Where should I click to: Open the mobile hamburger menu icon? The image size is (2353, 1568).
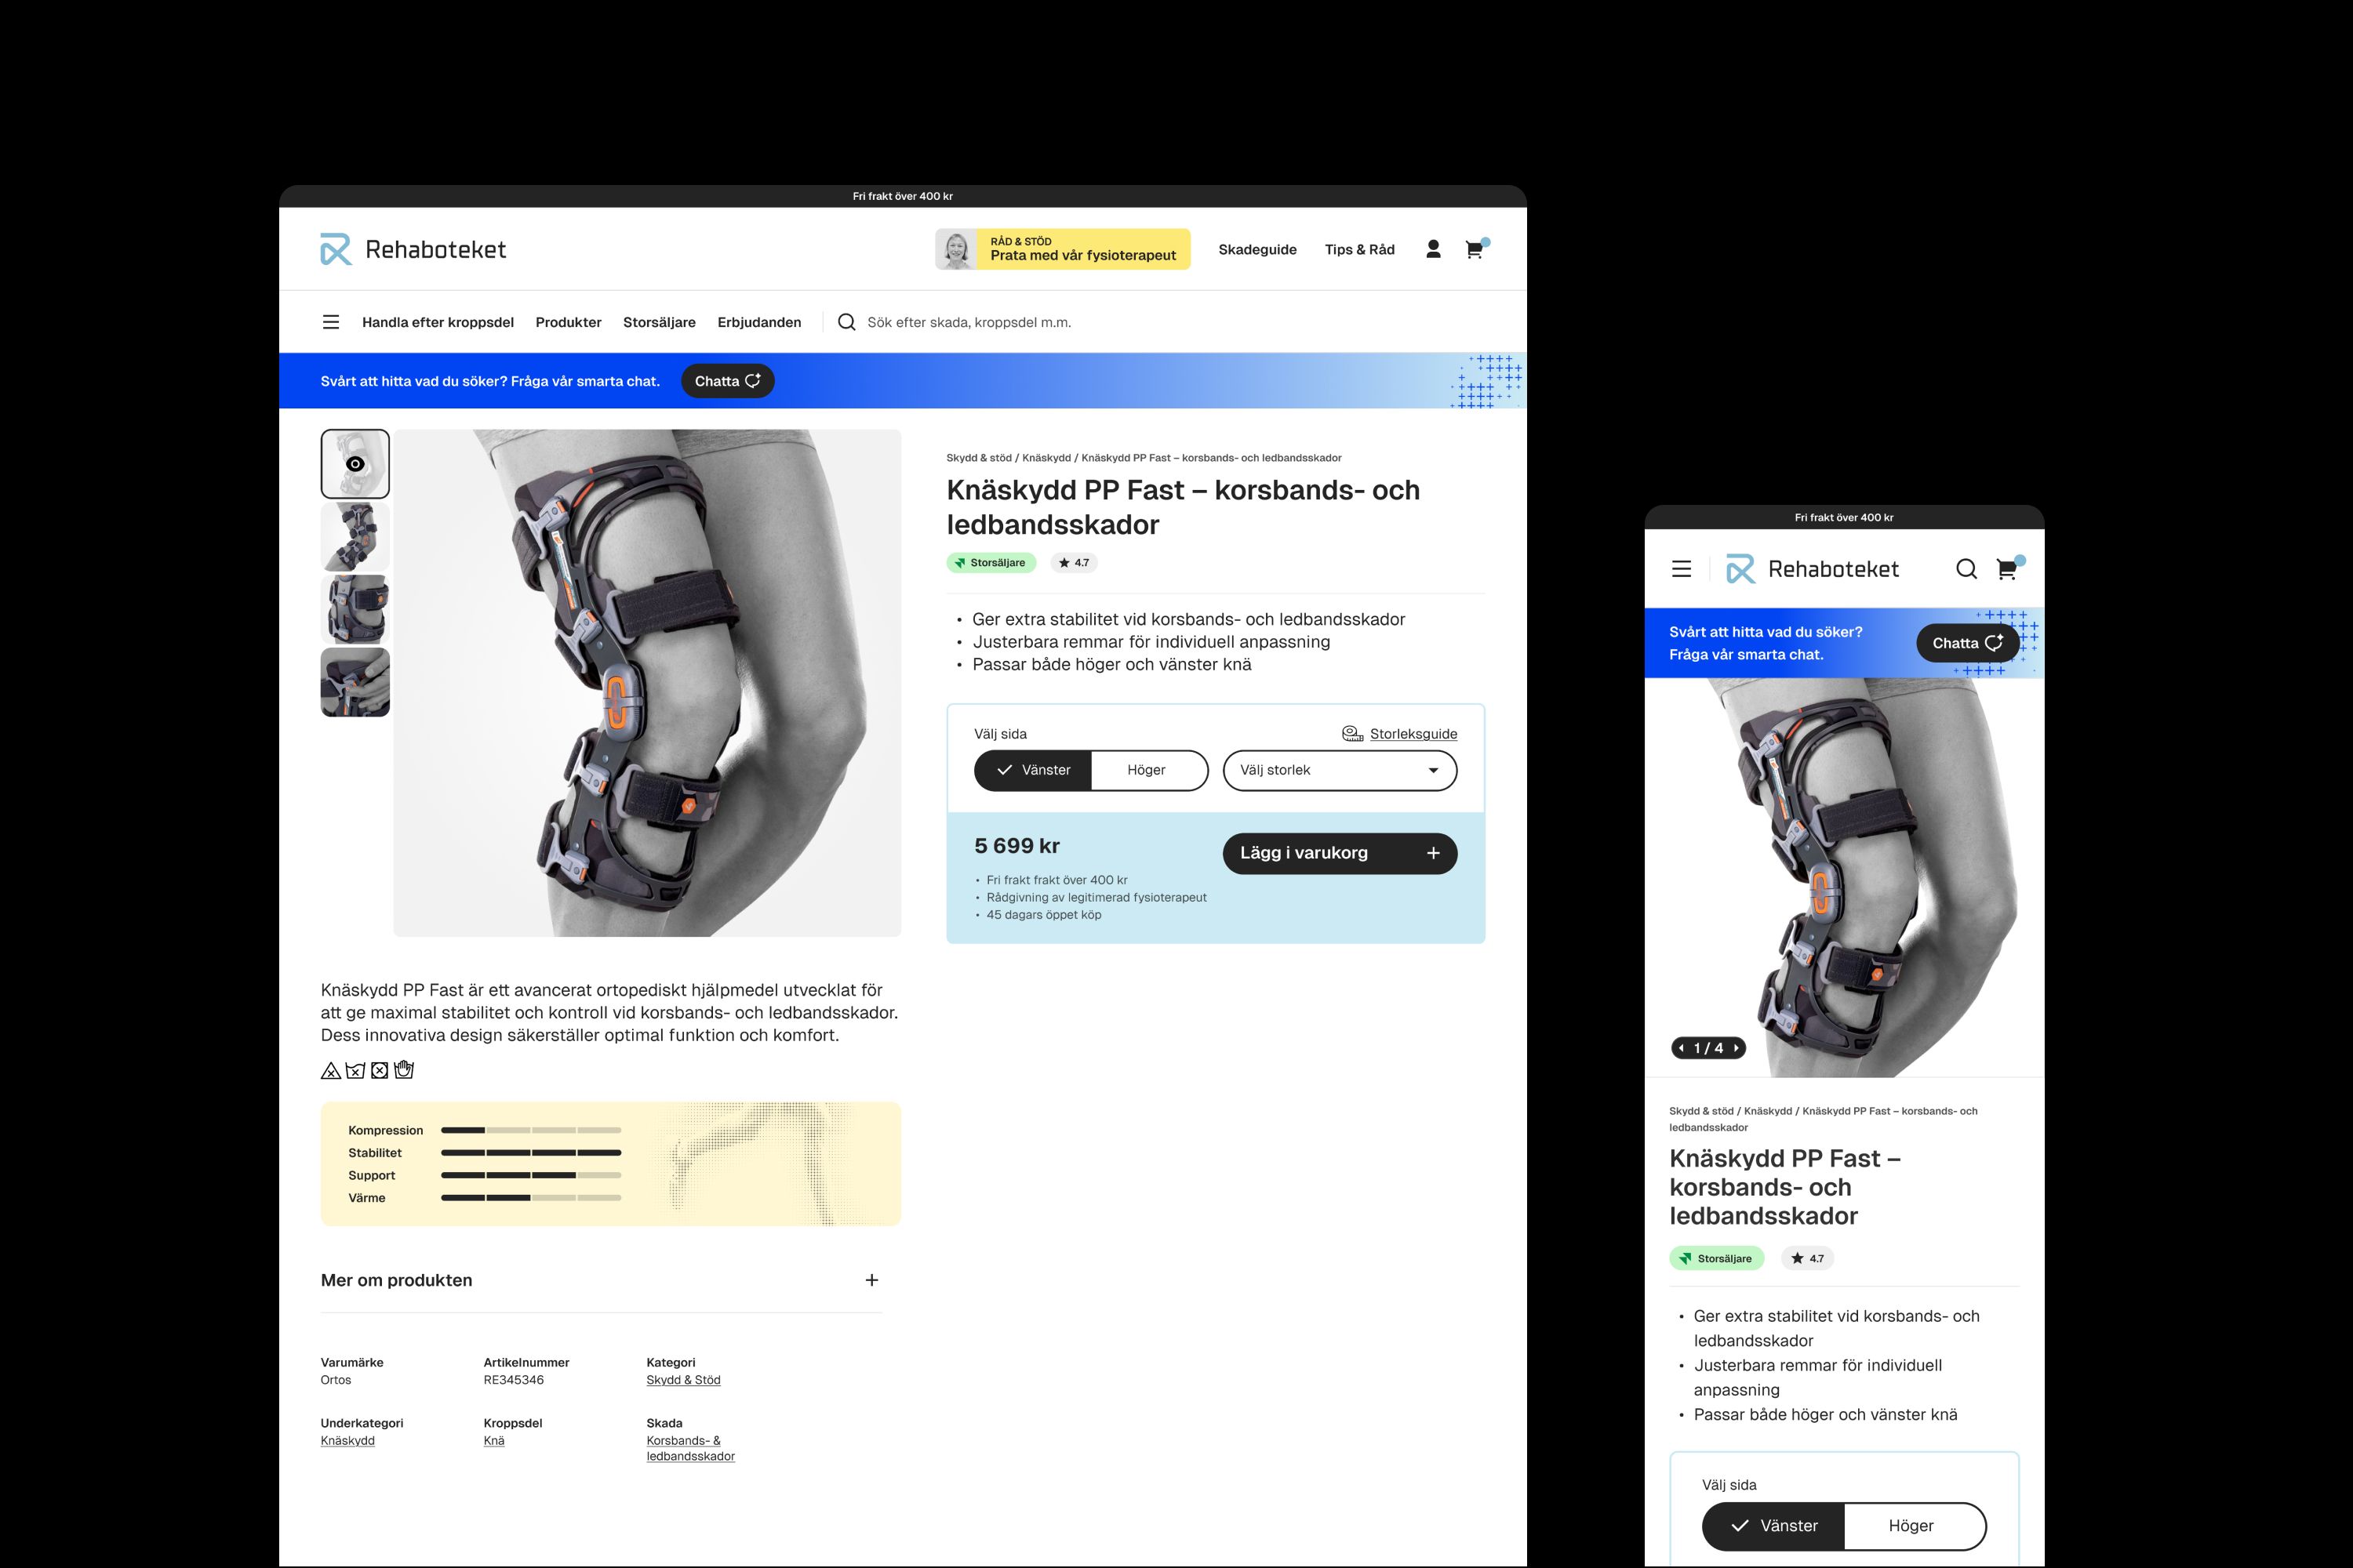tap(1682, 569)
